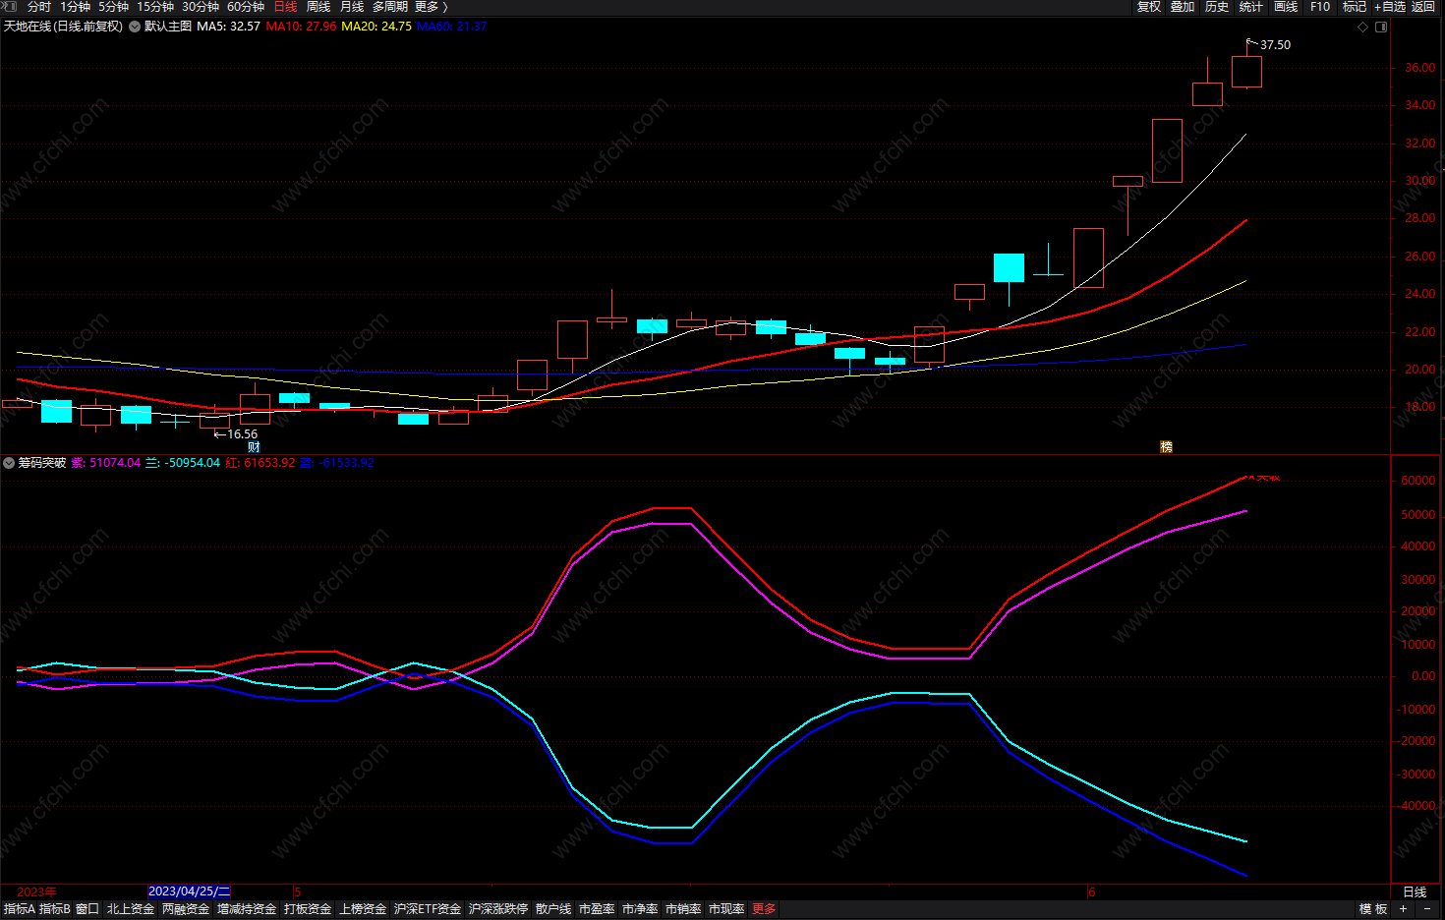Click the 窗口 window tab
This screenshot has width=1445, height=920.
pos(87,909)
